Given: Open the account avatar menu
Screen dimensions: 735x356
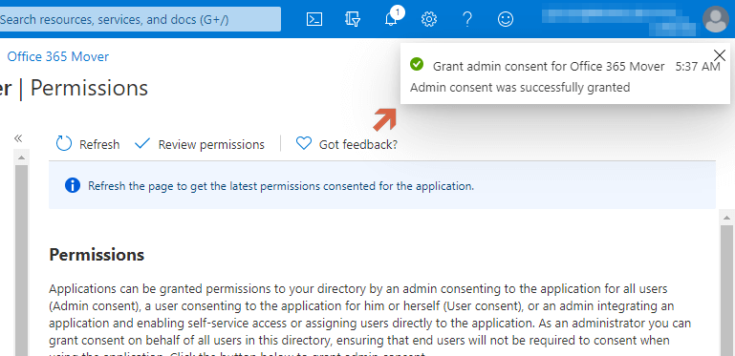Looking at the screenshot, I should [x=716, y=19].
